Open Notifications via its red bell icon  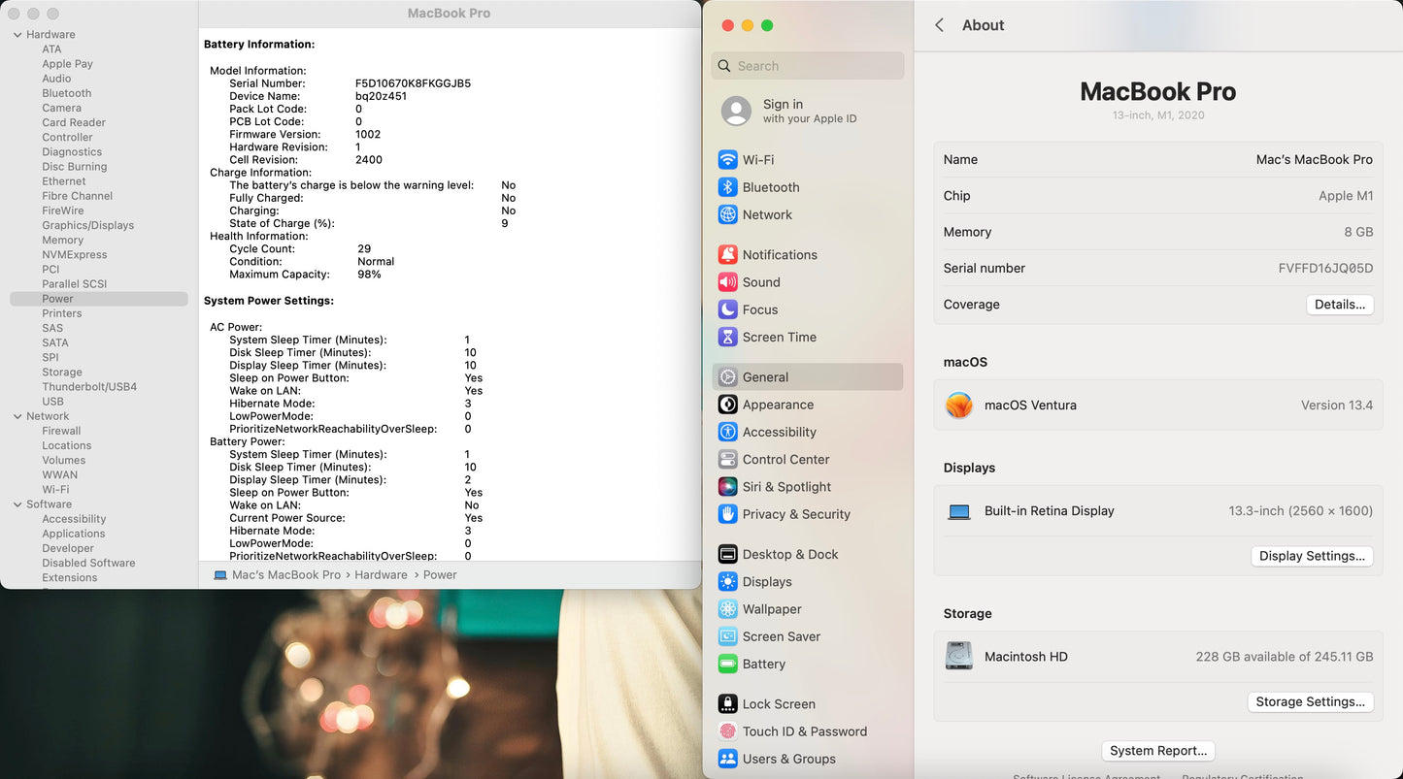(727, 255)
